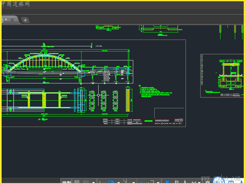The image size is (245, 184).
Task: Toggle the isometric drafting icon
Action: [x=125, y=182]
